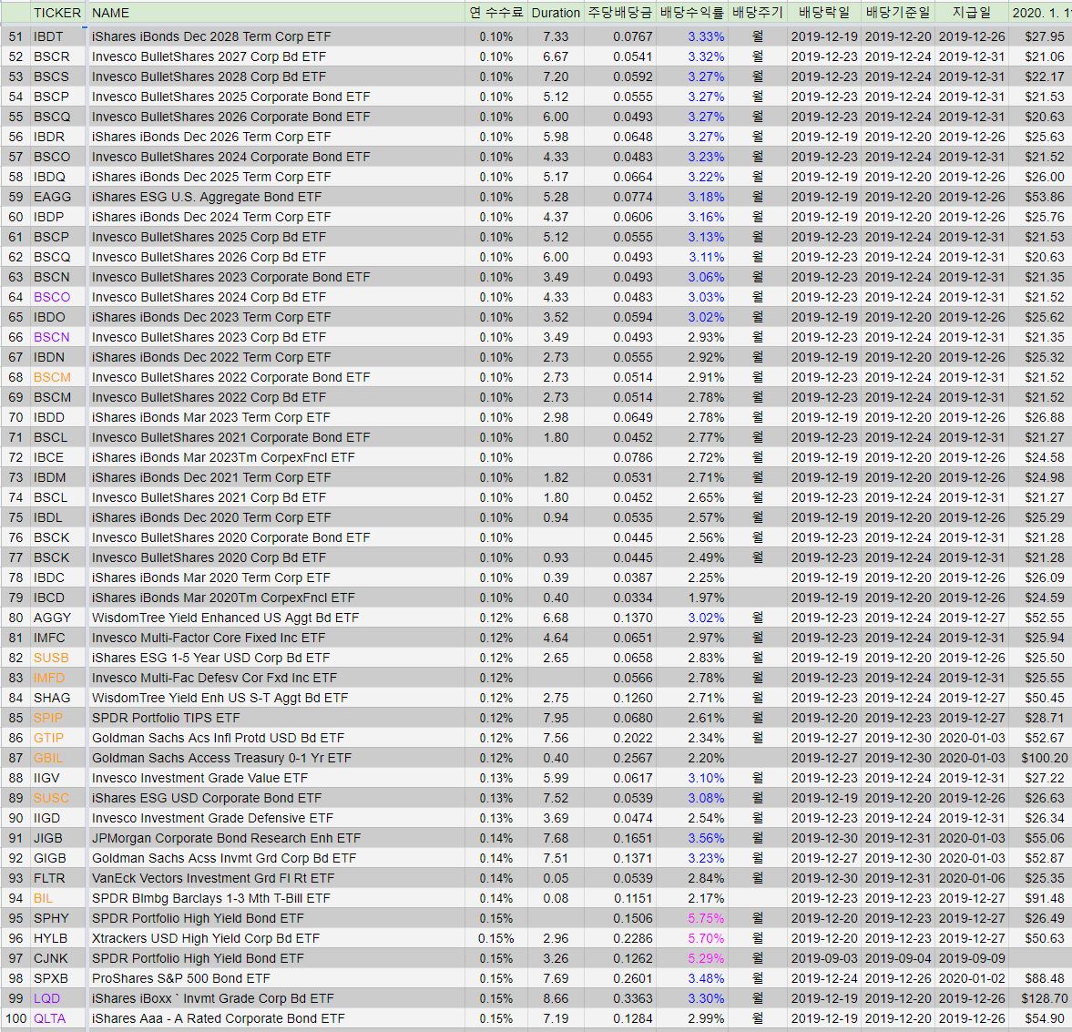Select the AGGY ticker cell

coord(57,618)
